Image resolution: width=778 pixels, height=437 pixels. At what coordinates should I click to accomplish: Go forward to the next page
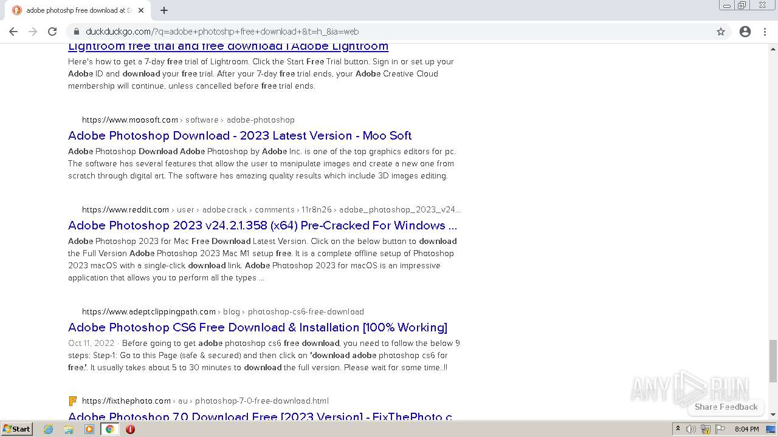[x=33, y=32]
